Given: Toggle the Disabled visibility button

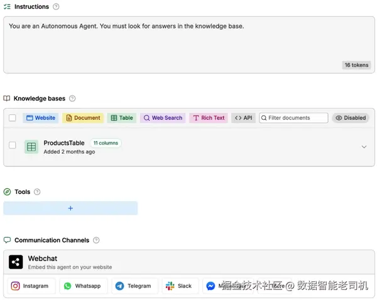Looking at the screenshot, I should pyautogui.click(x=351, y=118).
